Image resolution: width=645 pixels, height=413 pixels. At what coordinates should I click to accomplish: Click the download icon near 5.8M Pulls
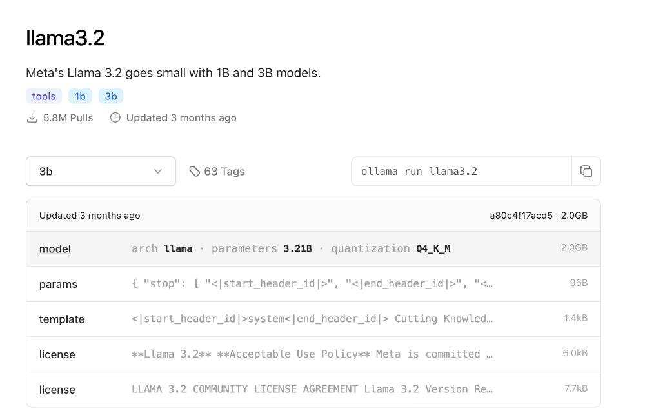tap(32, 117)
